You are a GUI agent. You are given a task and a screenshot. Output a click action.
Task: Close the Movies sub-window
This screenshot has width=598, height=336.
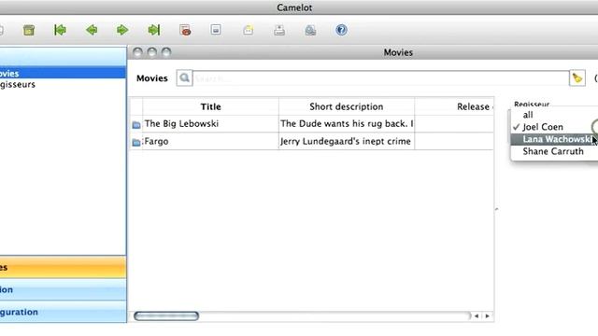[x=137, y=52]
